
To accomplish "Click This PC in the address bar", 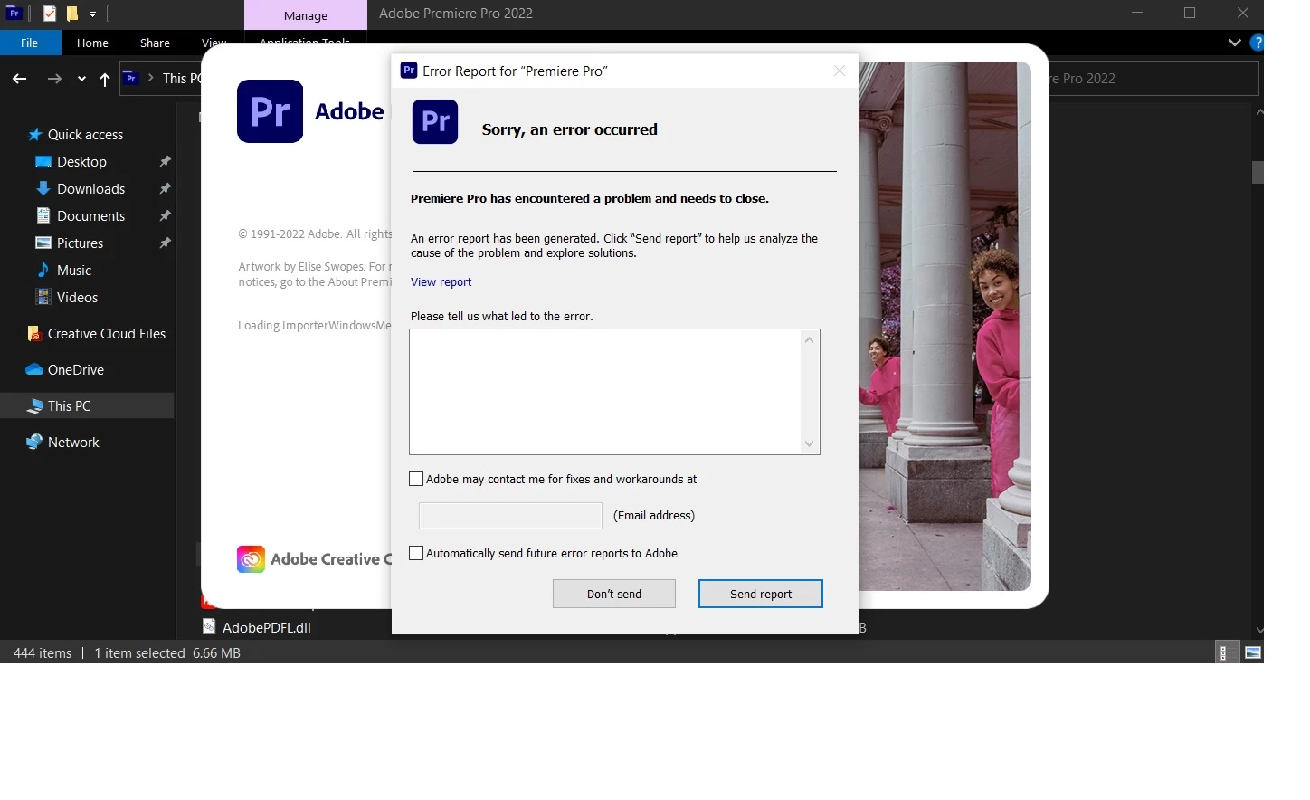I will click(x=182, y=79).
